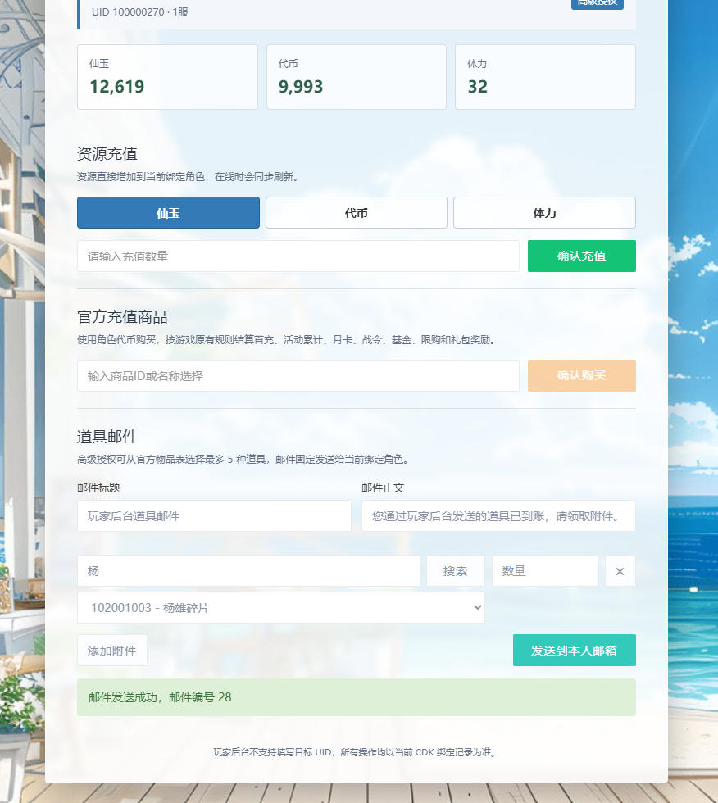Click the 体力 value 32
718x803 pixels.
tap(478, 87)
